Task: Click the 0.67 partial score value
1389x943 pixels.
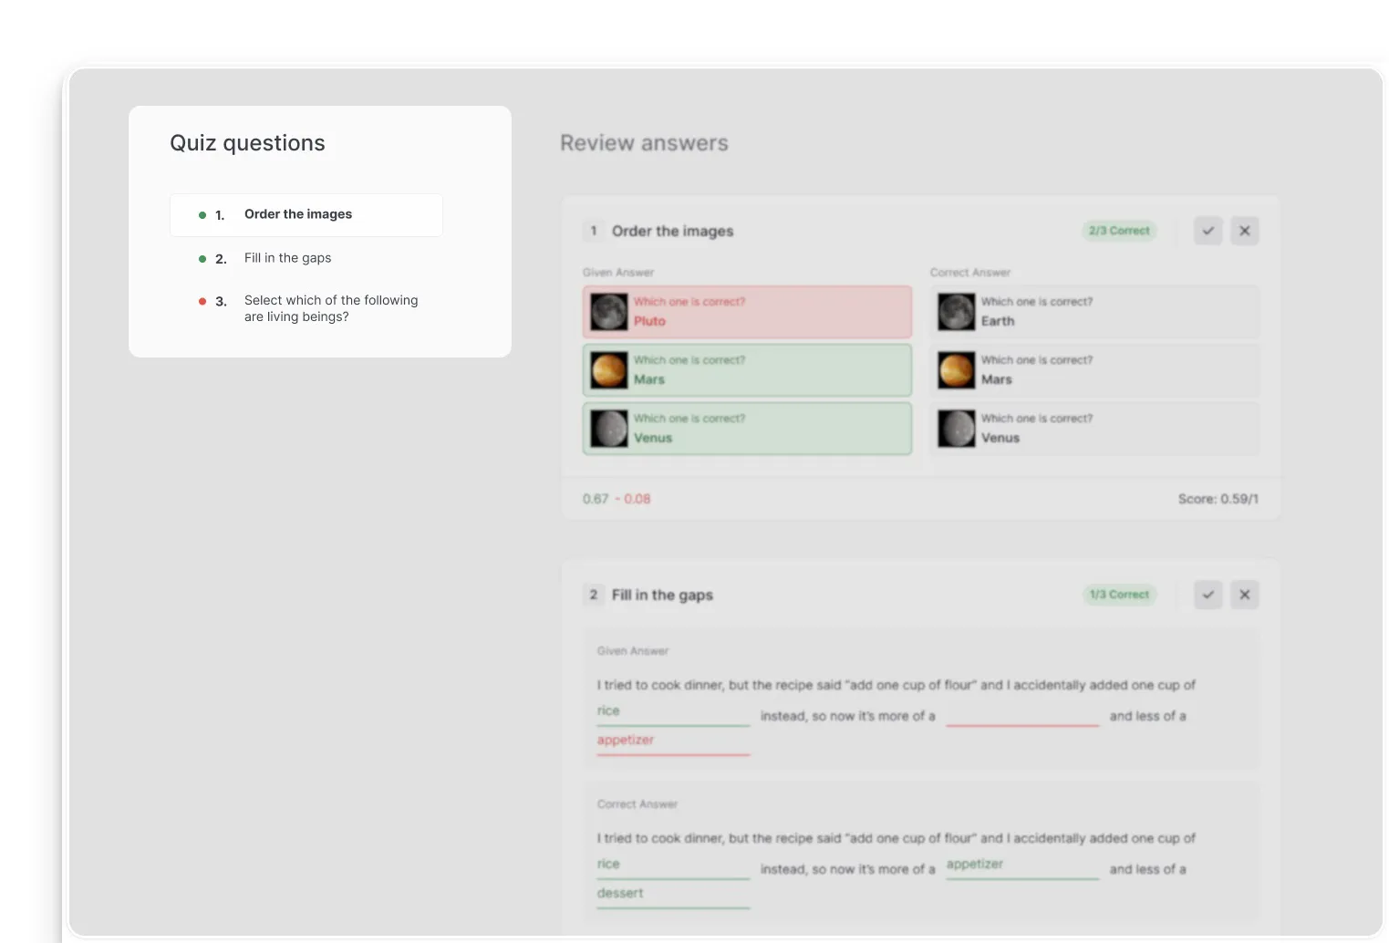Action: (x=596, y=499)
